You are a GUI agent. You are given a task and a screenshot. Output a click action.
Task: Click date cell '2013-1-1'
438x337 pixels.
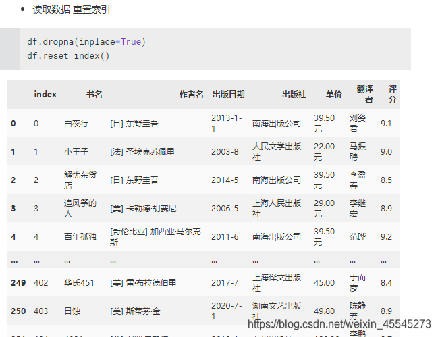(227, 123)
